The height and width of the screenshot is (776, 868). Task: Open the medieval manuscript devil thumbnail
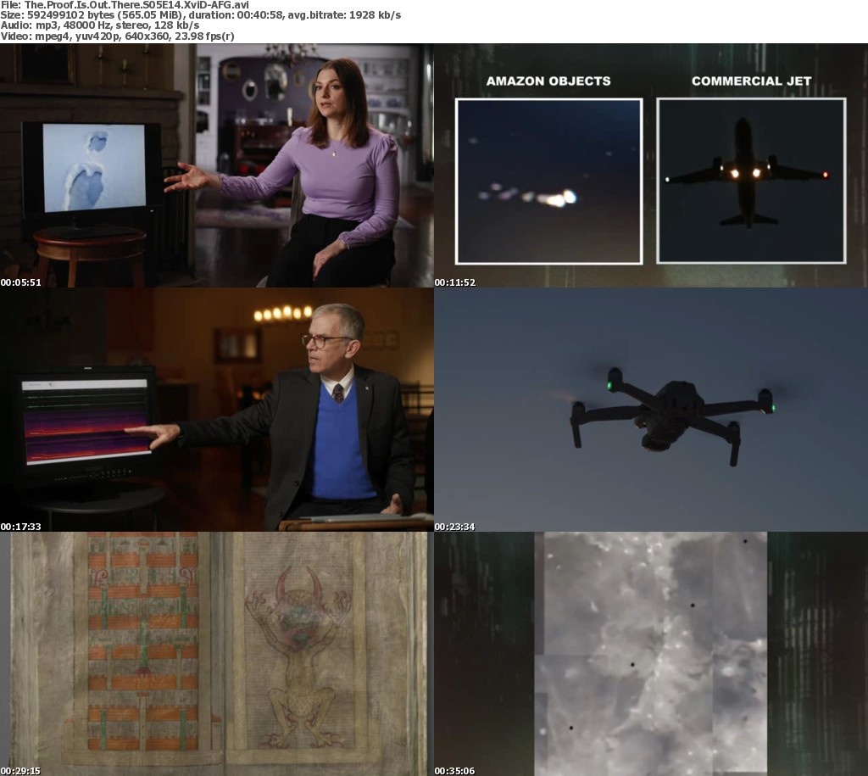click(216, 654)
